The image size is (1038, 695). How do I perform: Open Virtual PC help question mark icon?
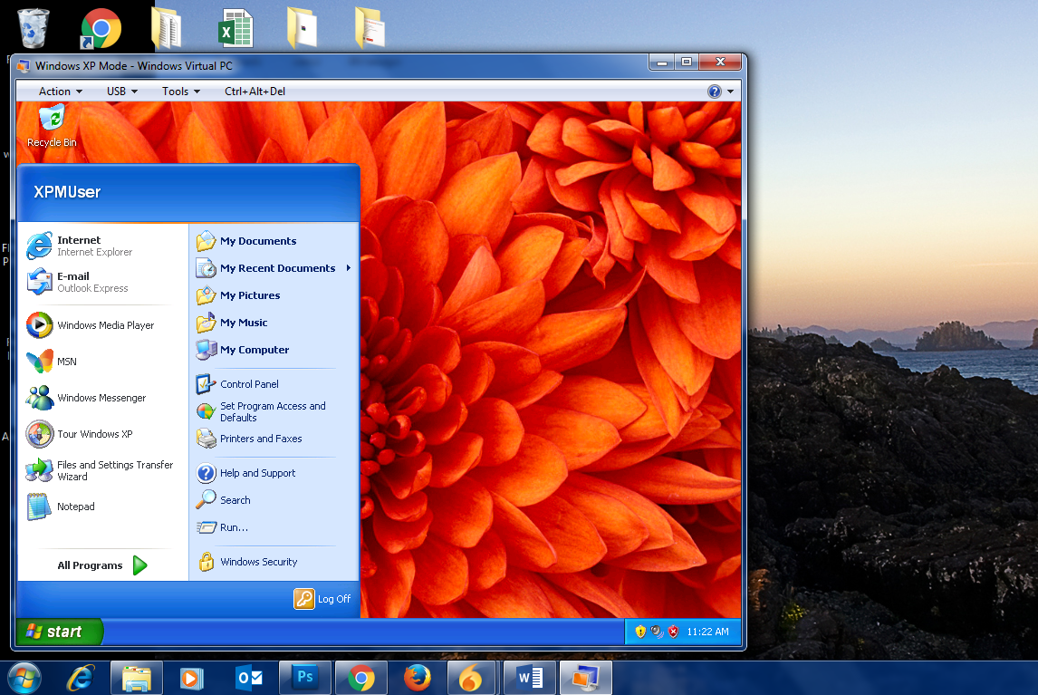point(715,92)
